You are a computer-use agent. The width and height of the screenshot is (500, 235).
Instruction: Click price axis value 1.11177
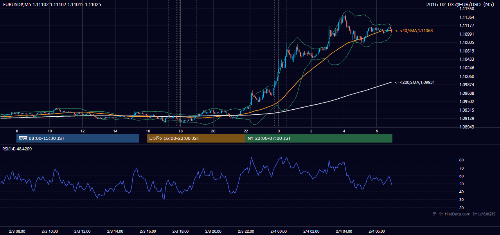click(467, 25)
